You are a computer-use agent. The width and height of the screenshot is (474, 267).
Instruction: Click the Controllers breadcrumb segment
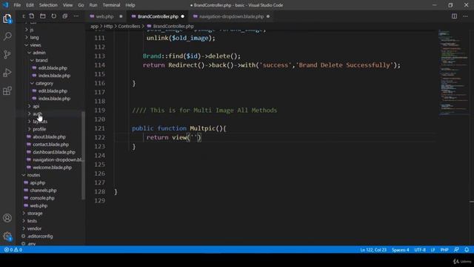[x=129, y=27]
